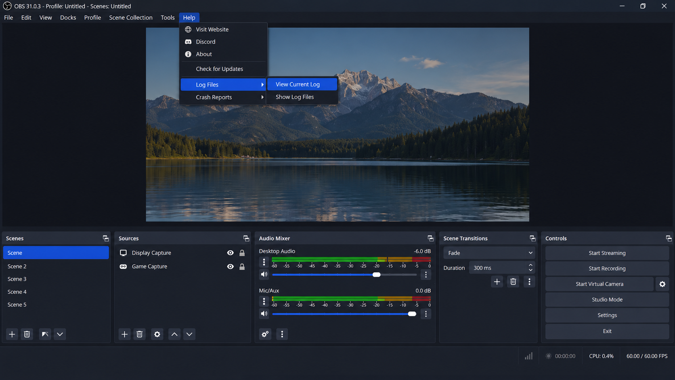Viewport: 675px width, 380px height.
Task: Open Mic/Aux options menu beside slider
Action: [x=426, y=314]
